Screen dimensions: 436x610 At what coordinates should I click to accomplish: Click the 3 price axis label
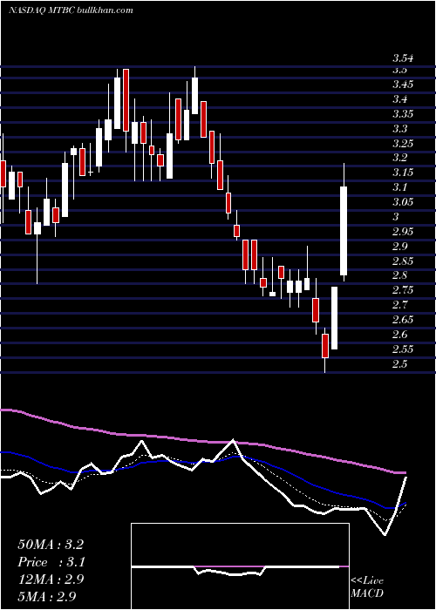pos(396,217)
